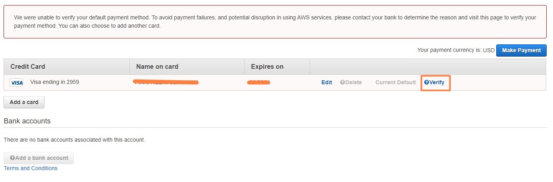Screen dimensions: 553x182
Task: Click the question mark icon beside Verify
Action: point(426,82)
